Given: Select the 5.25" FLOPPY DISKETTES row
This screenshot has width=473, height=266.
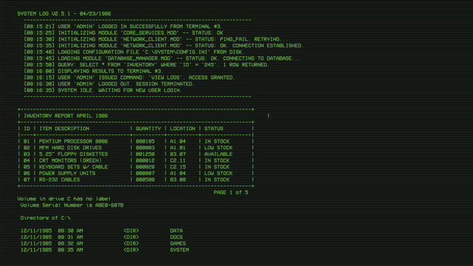Looking at the screenshot, I should pyautogui.click(x=135, y=154).
